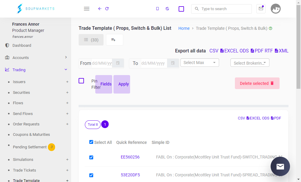Screen dimensions: 301x182
Task: Click the add new template icon
Action: (x=114, y=40)
